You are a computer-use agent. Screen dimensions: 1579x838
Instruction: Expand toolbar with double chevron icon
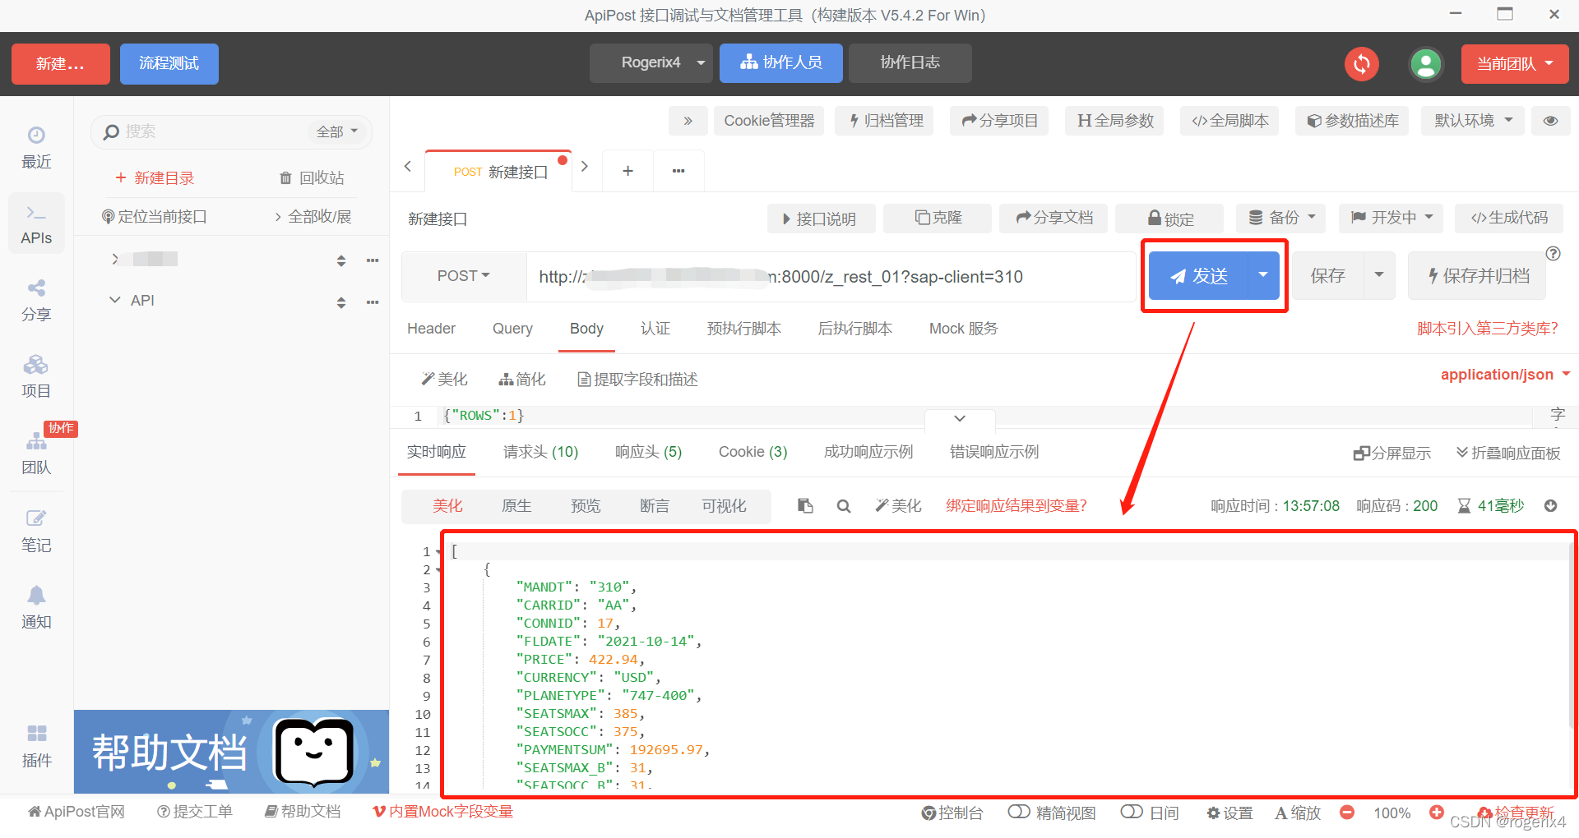(688, 121)
